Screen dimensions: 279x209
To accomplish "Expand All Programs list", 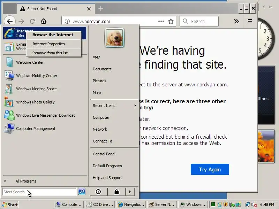I will (x=26, y=181).
